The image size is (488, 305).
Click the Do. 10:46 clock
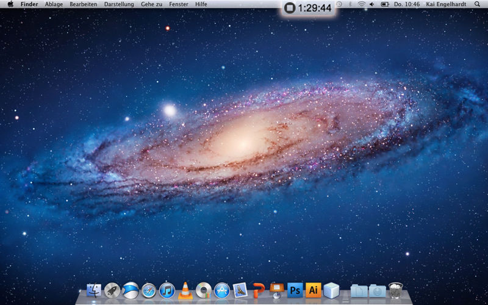click(407, 4)
